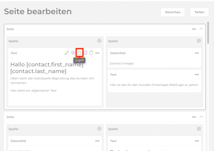Click the Zugriff lock icon
The height and width of the screenshot is (151, 214).
[x=79, y=53]
